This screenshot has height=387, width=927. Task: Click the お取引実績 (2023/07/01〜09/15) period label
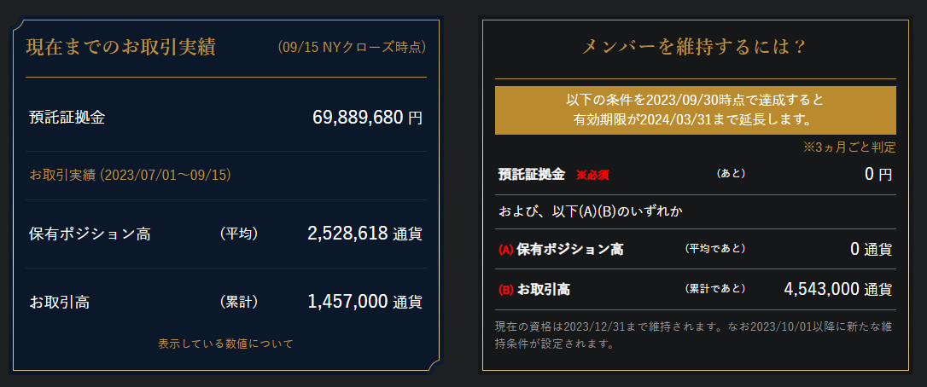tap(130, 175)
